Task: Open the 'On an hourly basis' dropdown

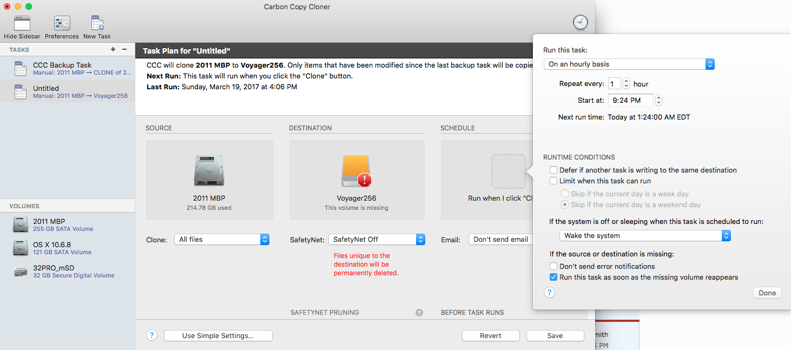Action: click(629, 64)
